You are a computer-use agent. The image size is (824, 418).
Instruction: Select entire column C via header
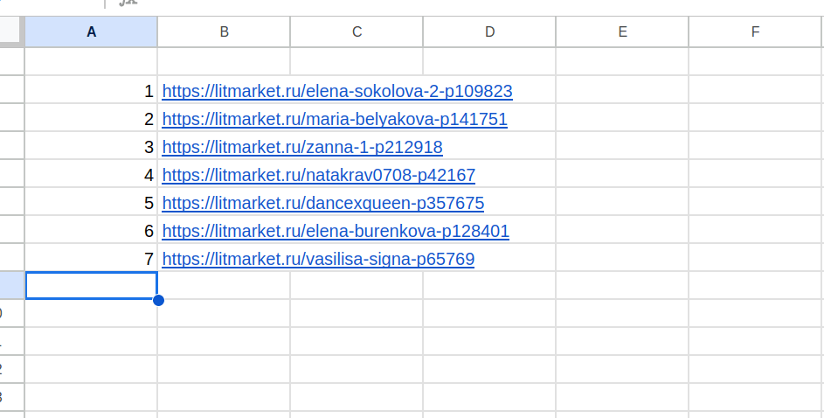(x=357, y=32)
